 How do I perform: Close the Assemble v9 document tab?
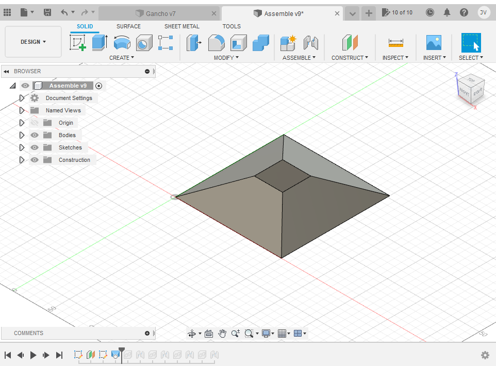pyautogui.click(x=337, y=13)
